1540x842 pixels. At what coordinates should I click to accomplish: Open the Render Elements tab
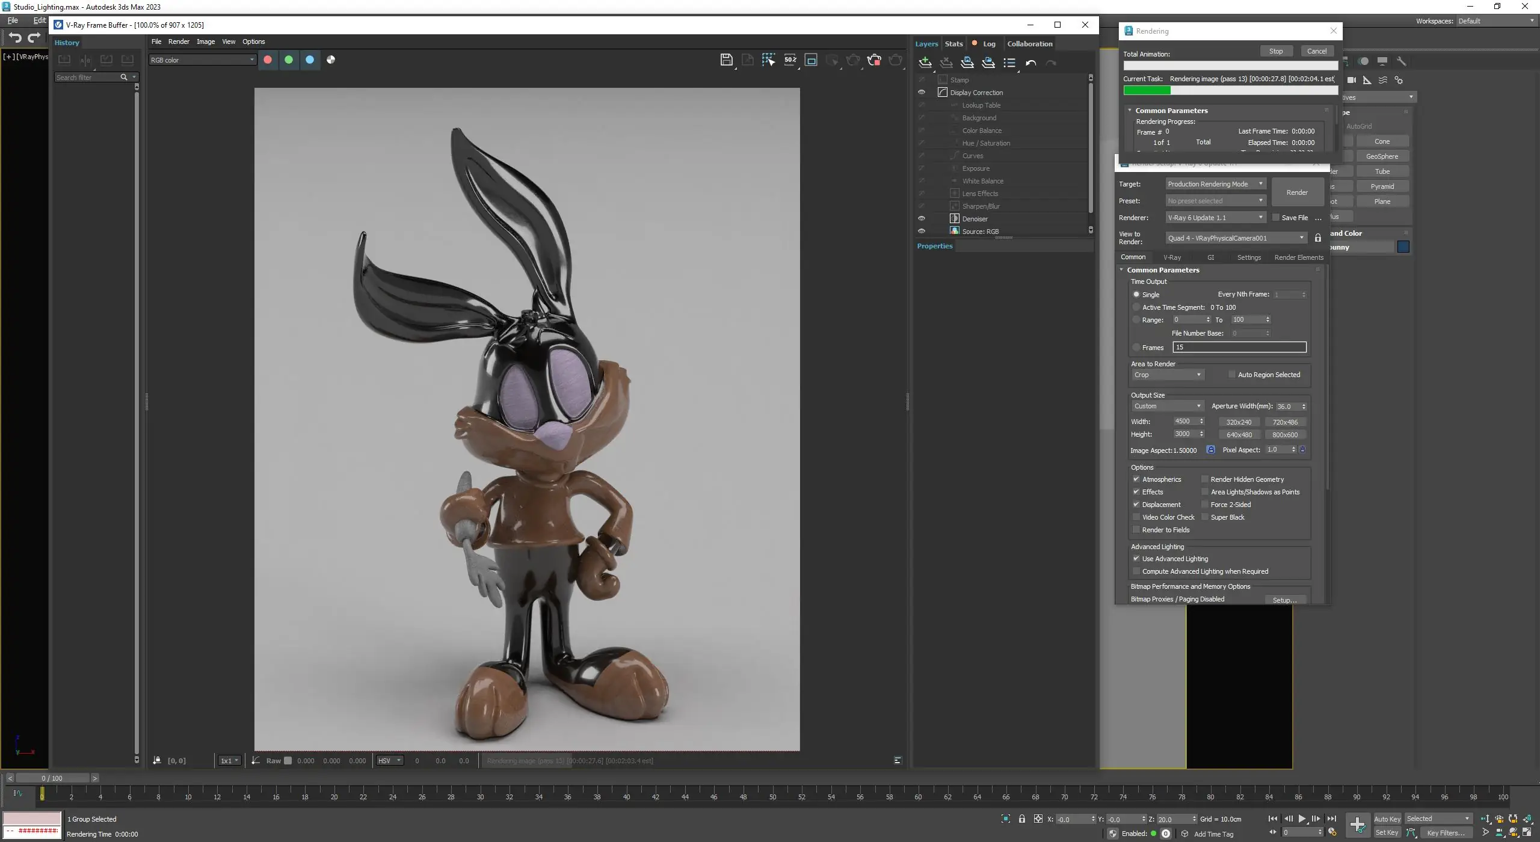(x=1299, y=257)
